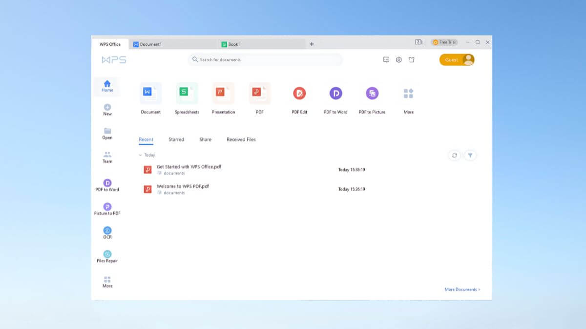Image resolution: width=586 pixels, height=329 pixels.
Task: Toggle the filter on recent files
Action: pyautogui.click(x=470, y=155)
